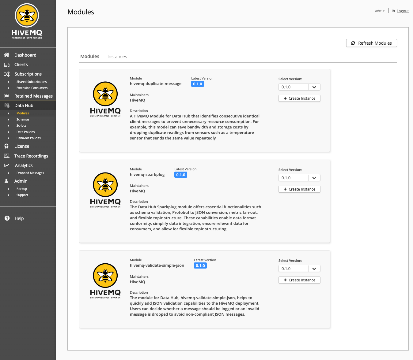
Task: Expand Schemas arrow in sidebar
Action: click(9, 120)
